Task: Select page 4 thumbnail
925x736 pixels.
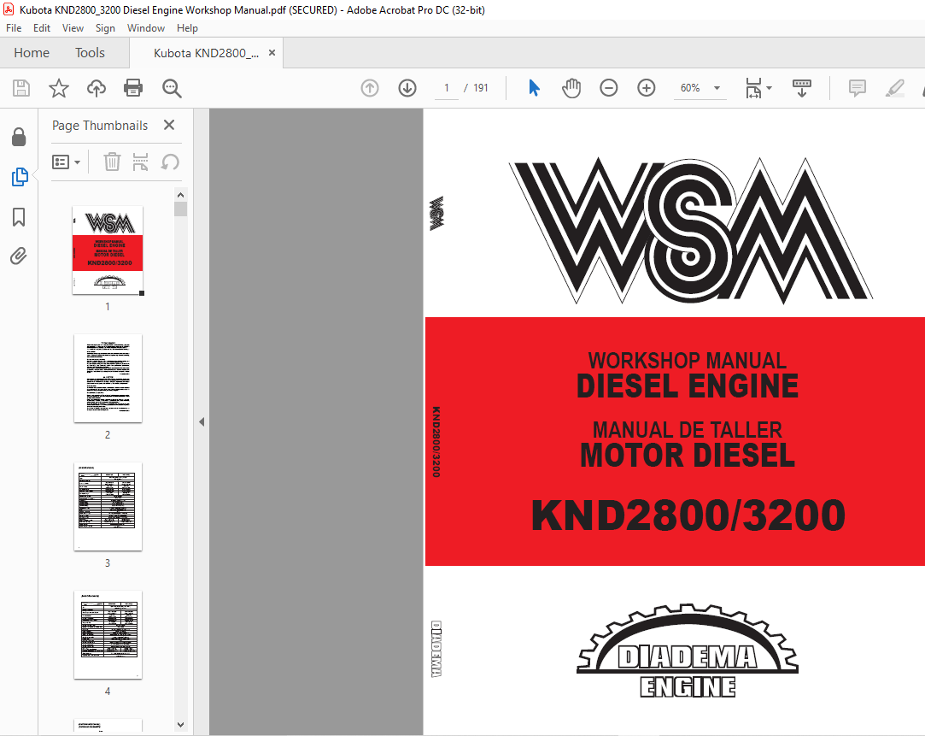Action: (x=108, y=634)
